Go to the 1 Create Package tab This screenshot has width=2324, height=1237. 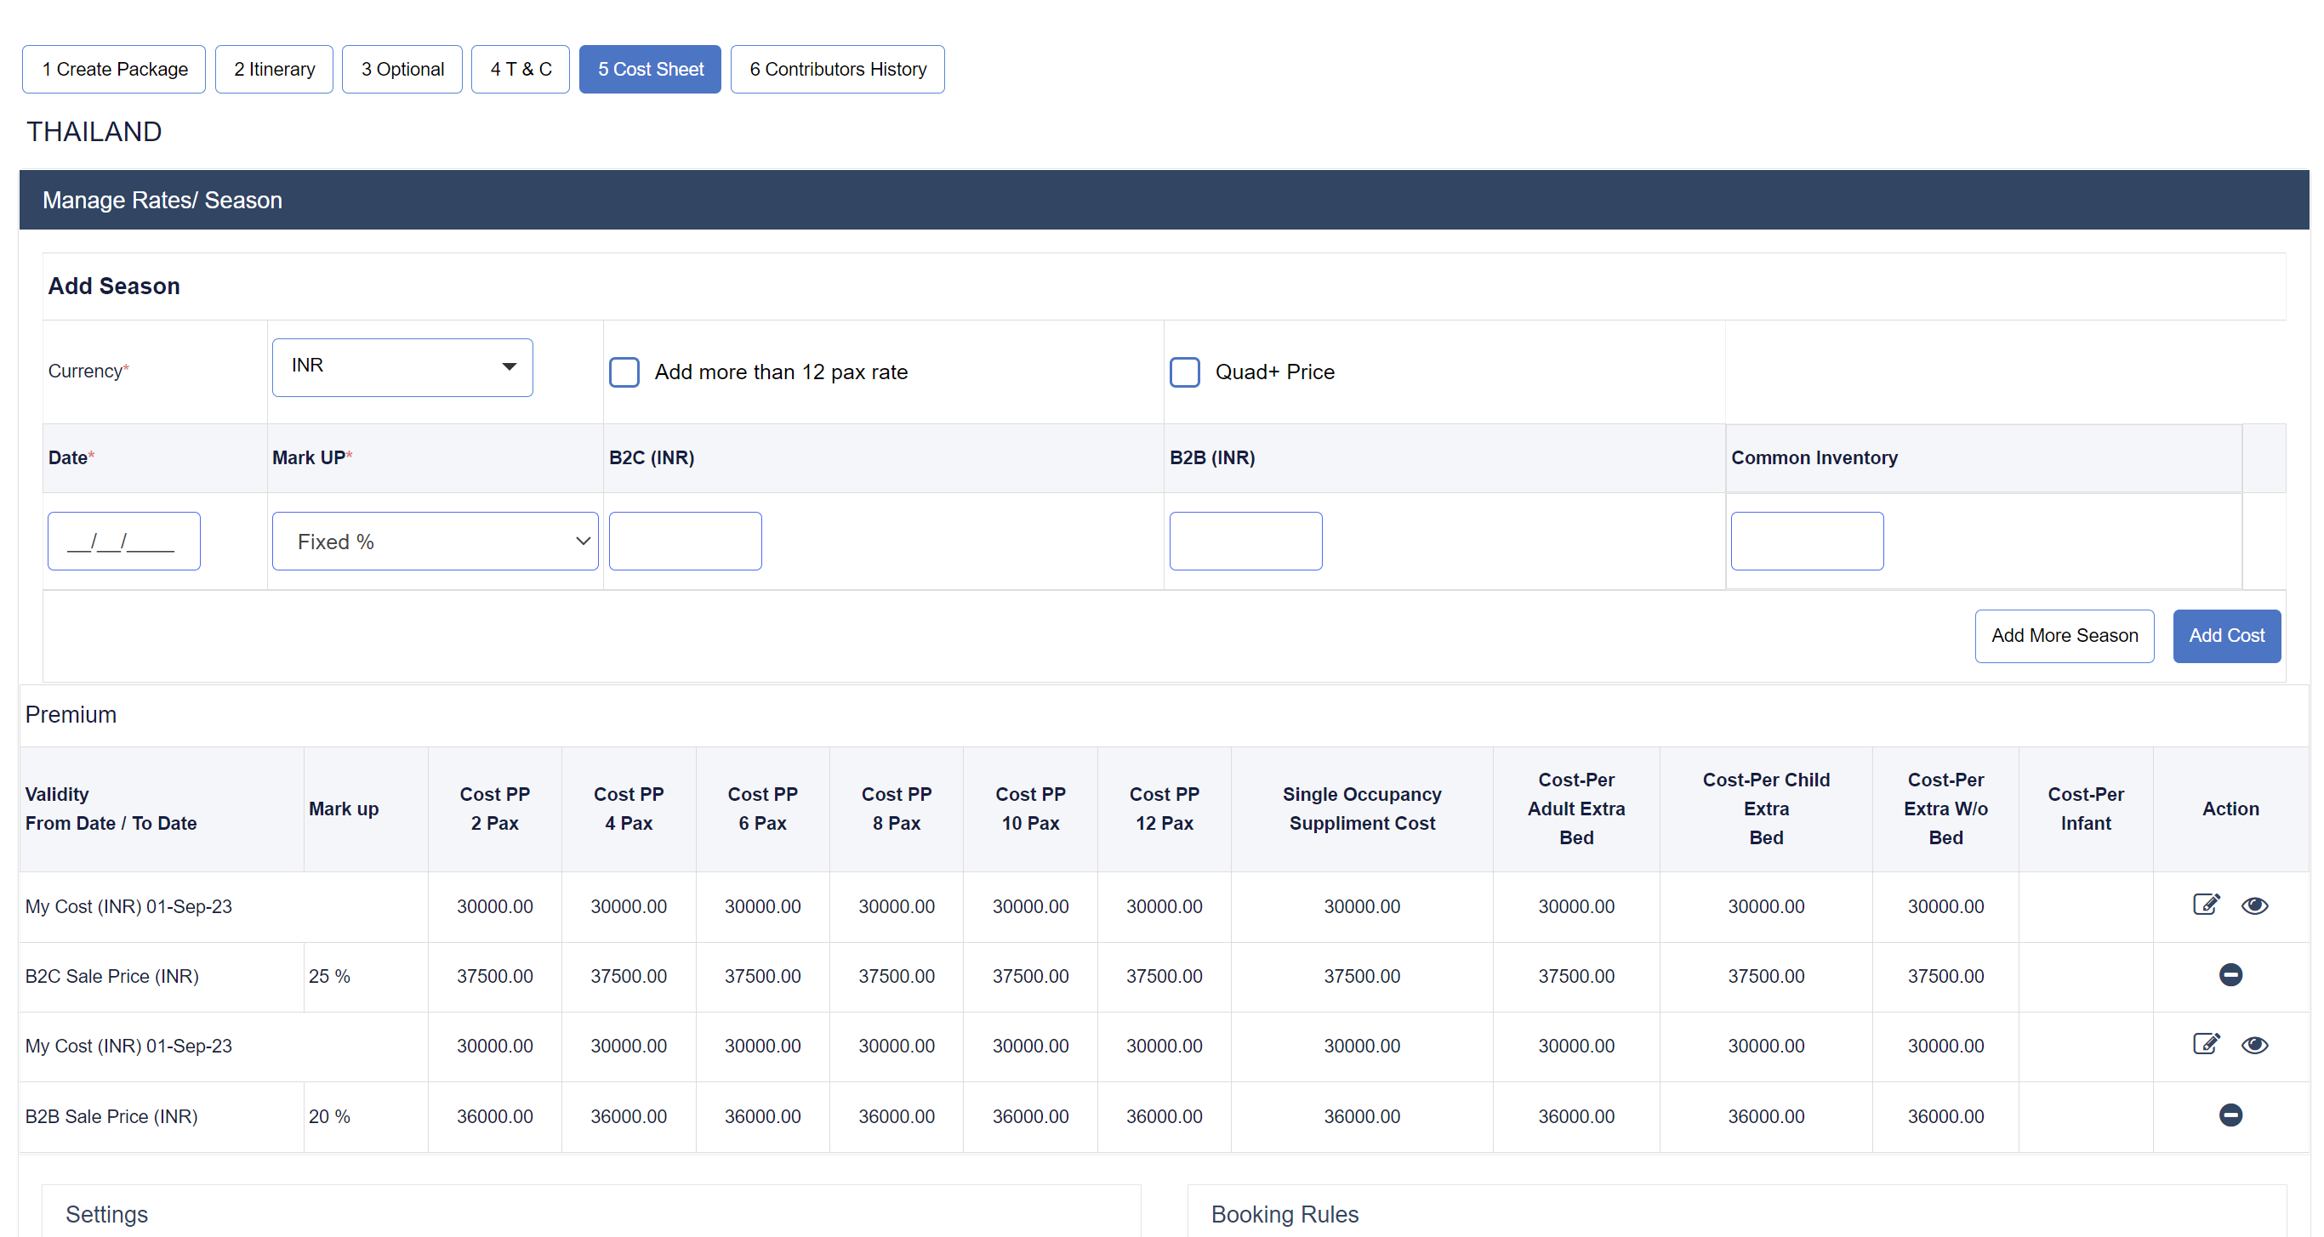[115, 70]
